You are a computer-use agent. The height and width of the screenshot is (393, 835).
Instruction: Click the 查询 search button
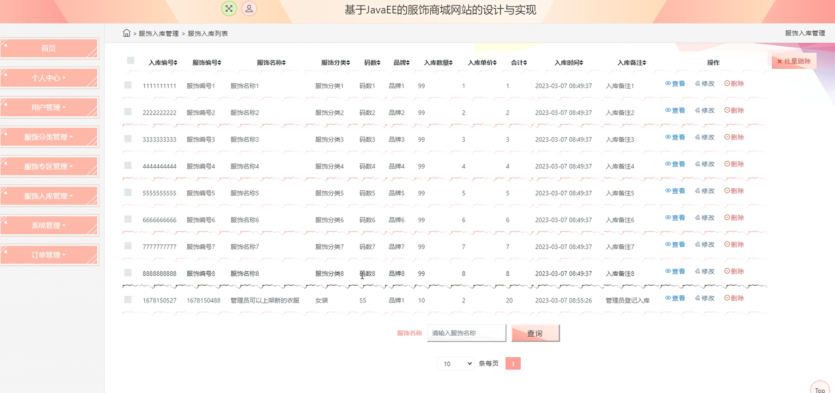click(535, 333)
